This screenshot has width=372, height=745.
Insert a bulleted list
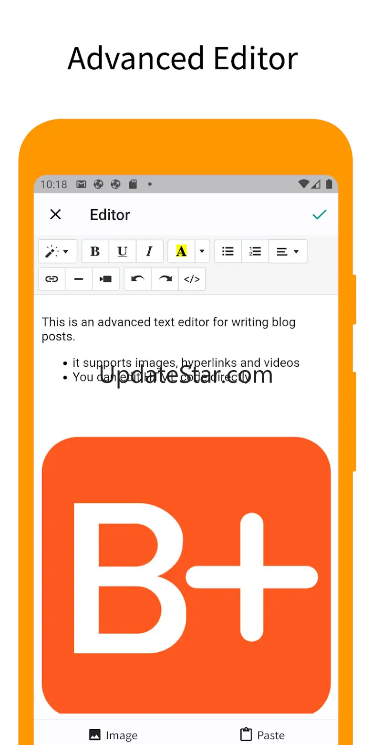pos(228,251)
